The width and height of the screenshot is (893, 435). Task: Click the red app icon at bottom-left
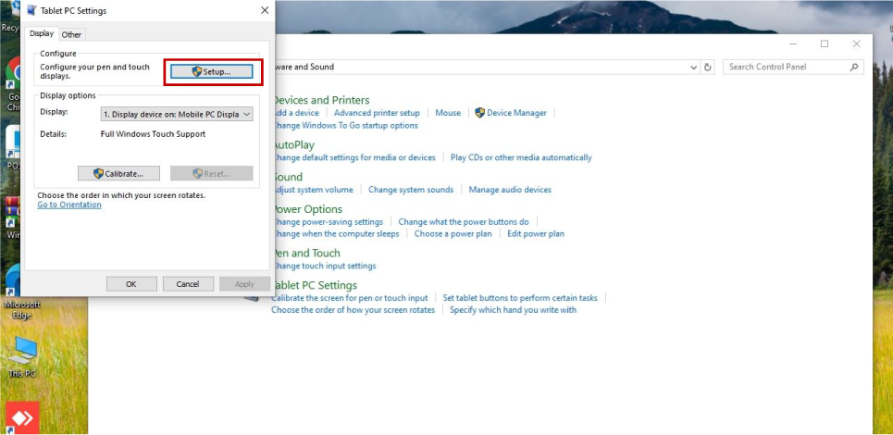[x=22, y=417]
